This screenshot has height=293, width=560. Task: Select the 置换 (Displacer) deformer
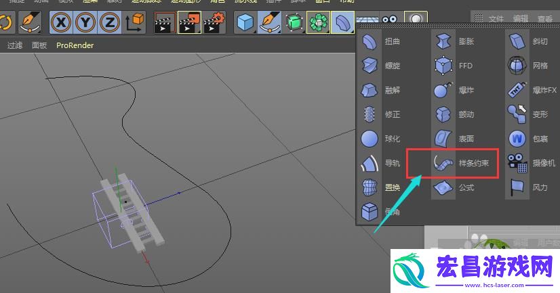(380, 187)
